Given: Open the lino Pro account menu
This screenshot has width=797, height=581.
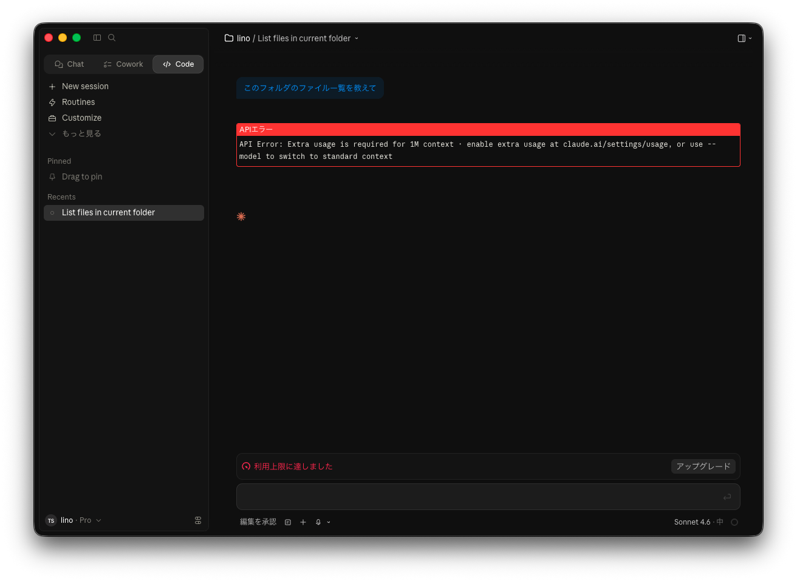Looking at the screenshot, I should (74, 520).
